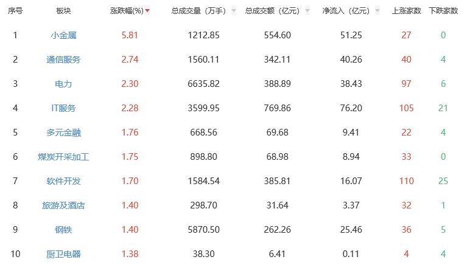470x268 pixels.
Task: Click the 板块 column header
Action: tap(63, 11)
